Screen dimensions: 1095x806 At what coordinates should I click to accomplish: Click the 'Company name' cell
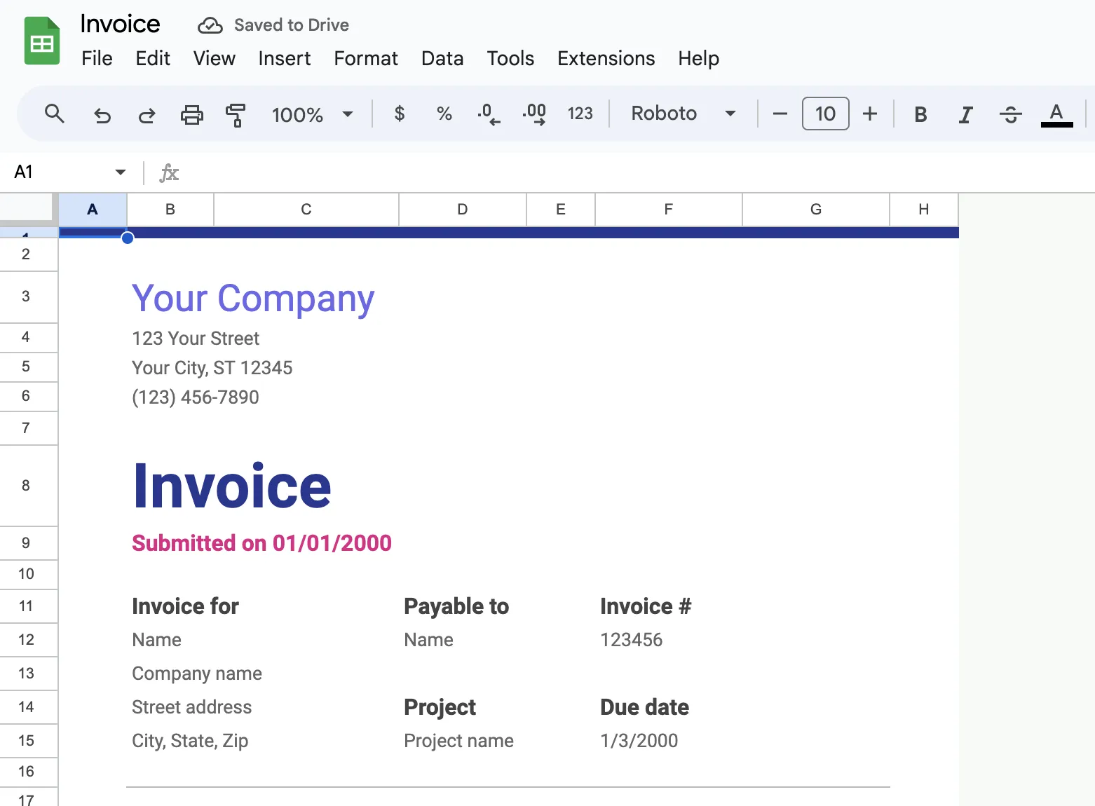coord(197,674)
